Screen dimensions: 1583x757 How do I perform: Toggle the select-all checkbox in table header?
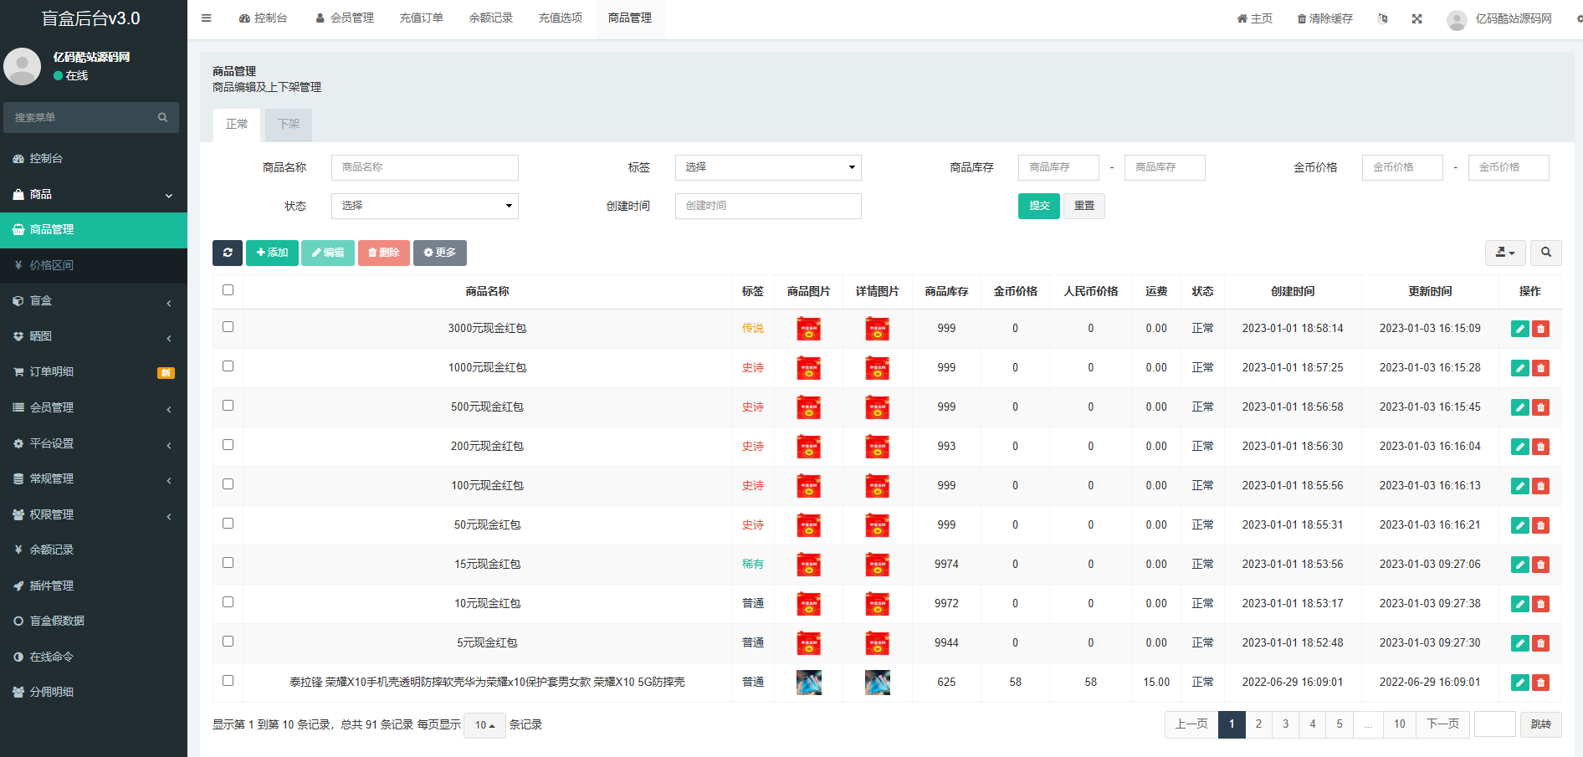pos(228,290)
